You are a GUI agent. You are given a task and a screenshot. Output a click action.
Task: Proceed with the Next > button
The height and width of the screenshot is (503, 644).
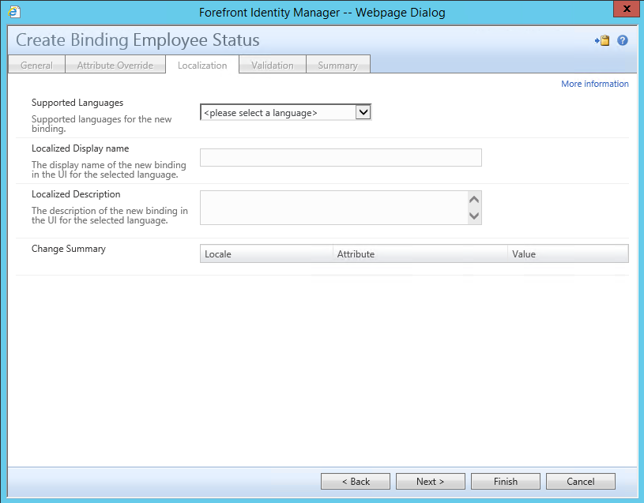pos(431,481)
